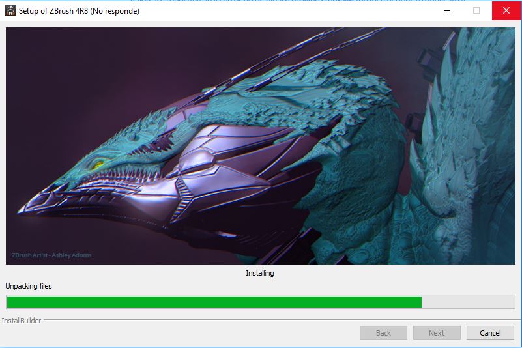The image size is (522, 348).
Task: Click the disabled maximize button
Action: pyautogui.click(x=476, y=10)
